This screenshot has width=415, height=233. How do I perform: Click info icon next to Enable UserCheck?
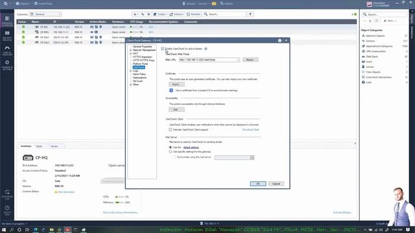tap(206, 49)
